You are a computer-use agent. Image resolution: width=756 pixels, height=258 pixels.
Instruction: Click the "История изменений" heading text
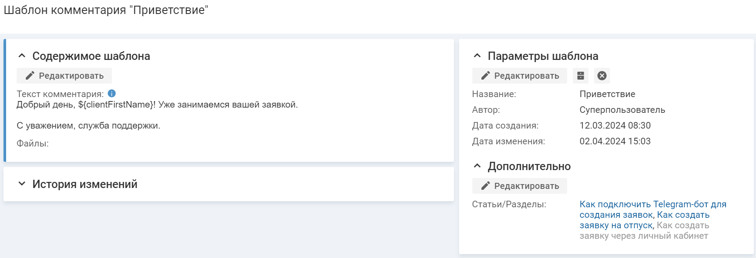[85, 184]
